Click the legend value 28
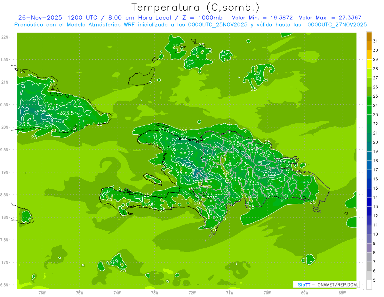 pos(376,69)
